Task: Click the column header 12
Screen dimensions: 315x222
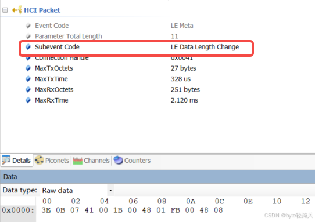Action: (306, 201)
